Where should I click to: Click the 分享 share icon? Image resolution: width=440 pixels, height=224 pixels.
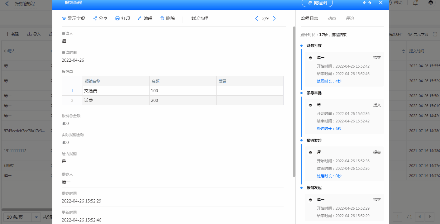[x=95, y=18]
